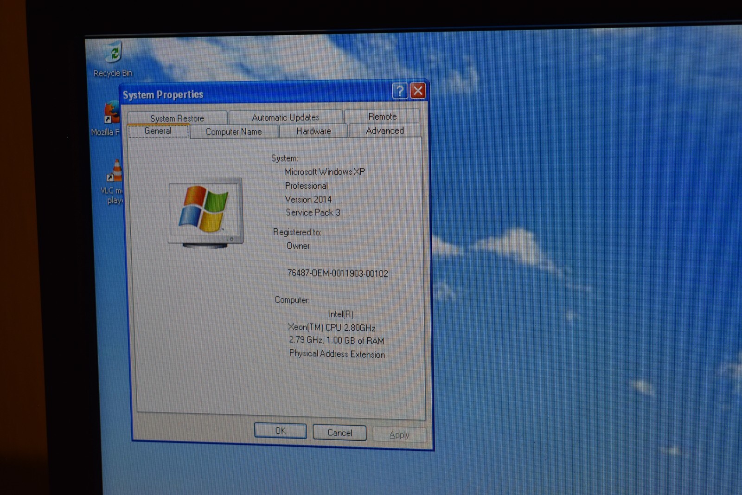Go to the Remote tab
742x495 pixels.
tap(382, 116)
